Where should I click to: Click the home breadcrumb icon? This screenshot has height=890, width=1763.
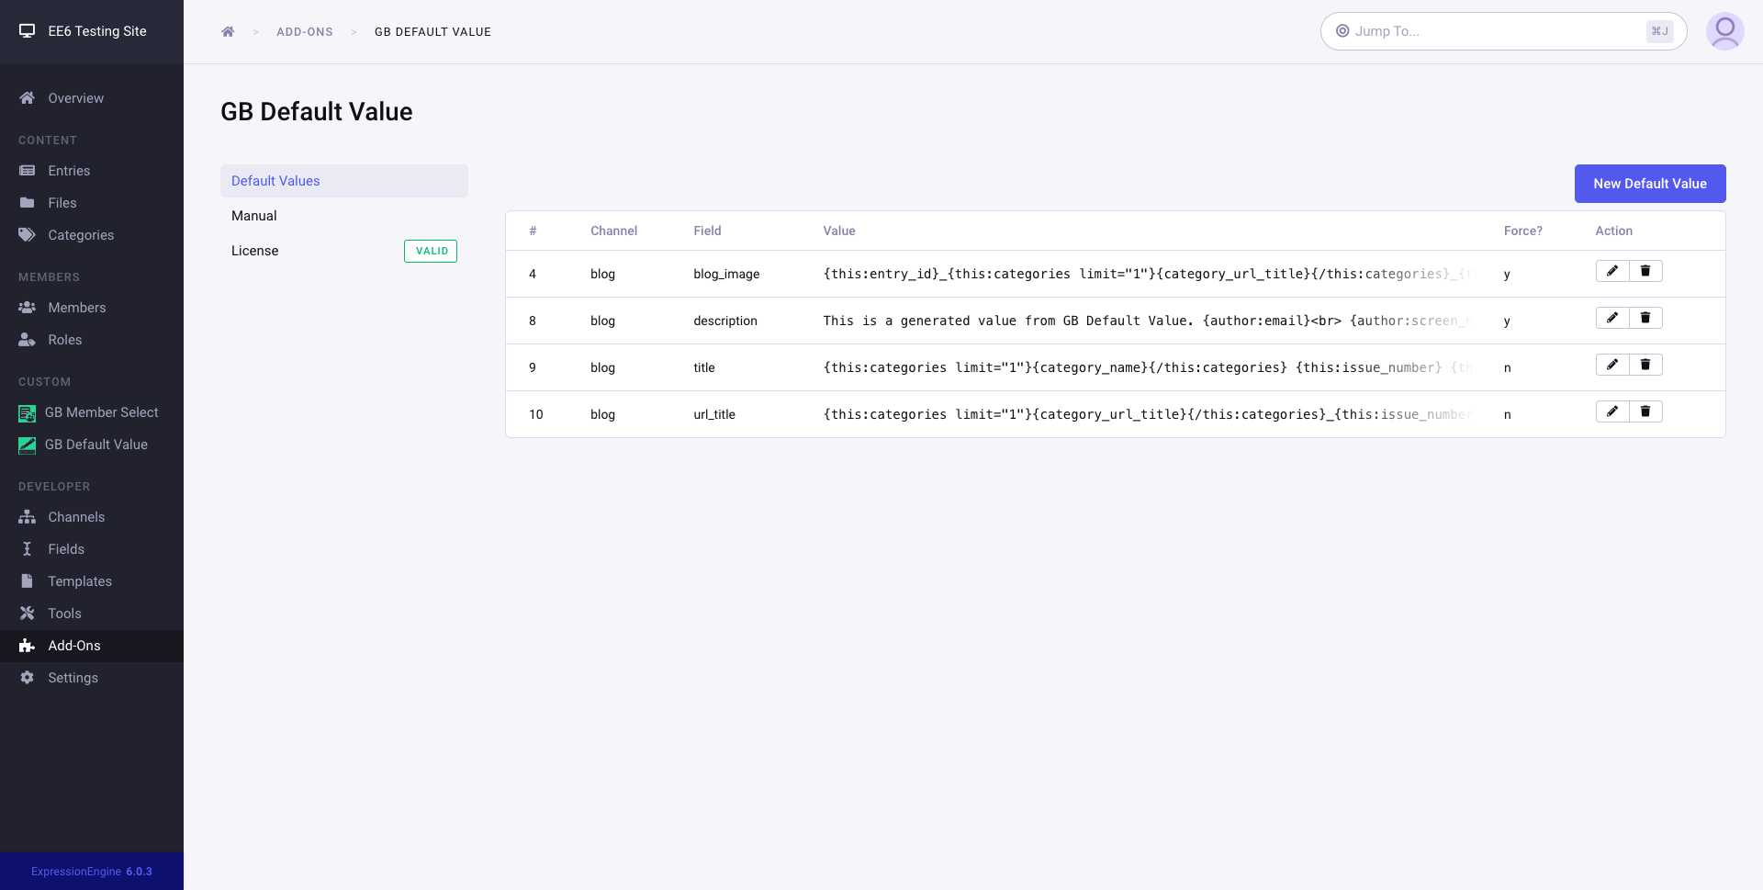pos(228,31)
